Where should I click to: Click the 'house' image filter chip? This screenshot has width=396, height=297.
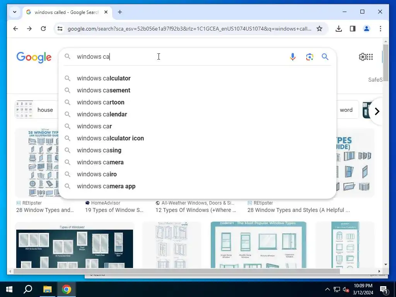(37, 109)
